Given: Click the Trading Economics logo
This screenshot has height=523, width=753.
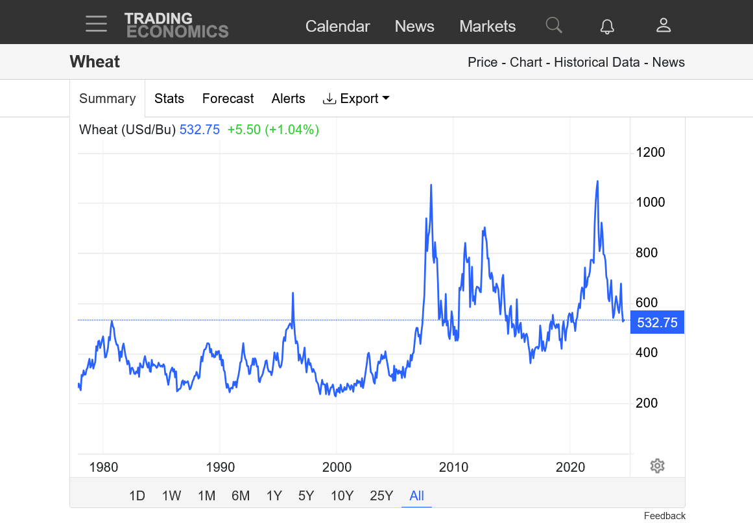Looking at the screenshot, I should coord(176,25).
